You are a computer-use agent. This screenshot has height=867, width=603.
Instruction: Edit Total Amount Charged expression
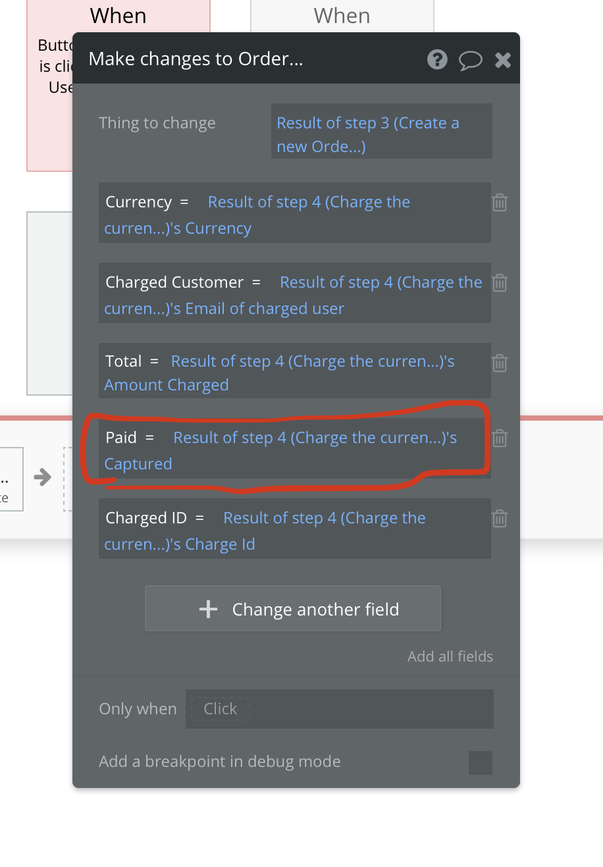click(x=279, y=373)
